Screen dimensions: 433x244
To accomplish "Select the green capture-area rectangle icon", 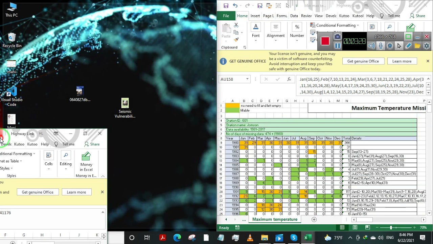I will (x=408, y=37).
